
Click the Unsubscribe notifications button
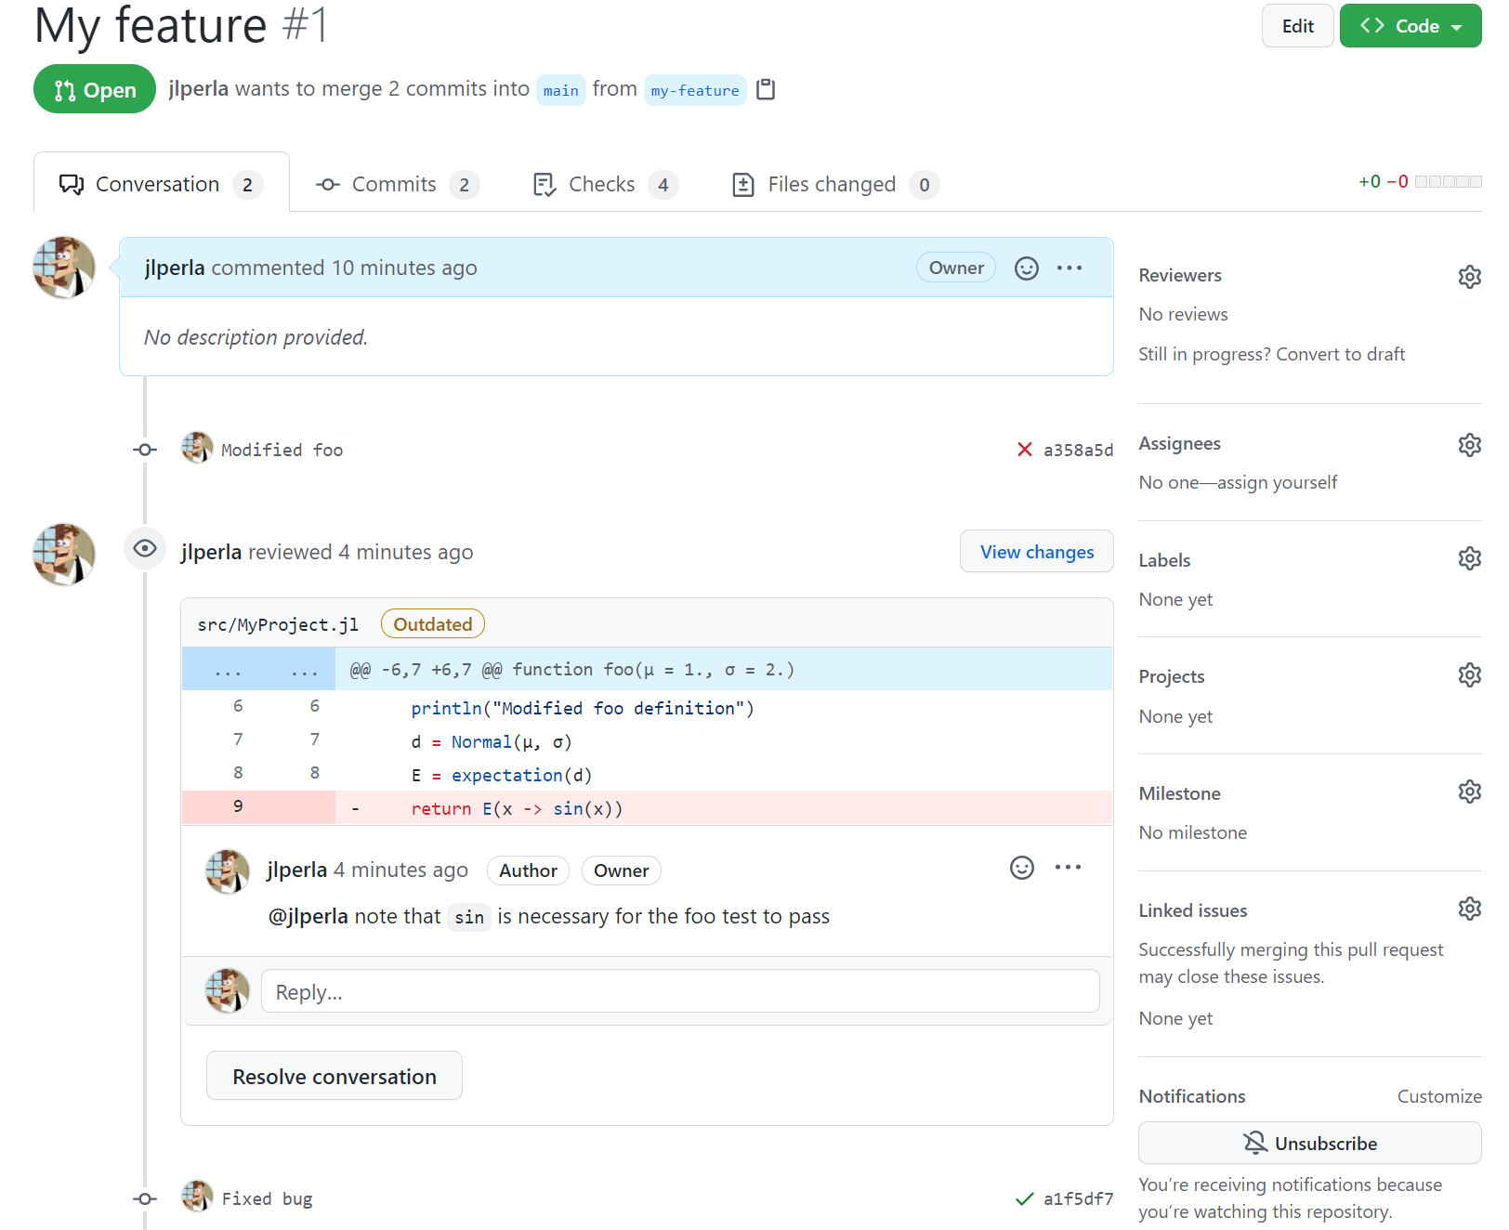click(x=1309, y=1143)
